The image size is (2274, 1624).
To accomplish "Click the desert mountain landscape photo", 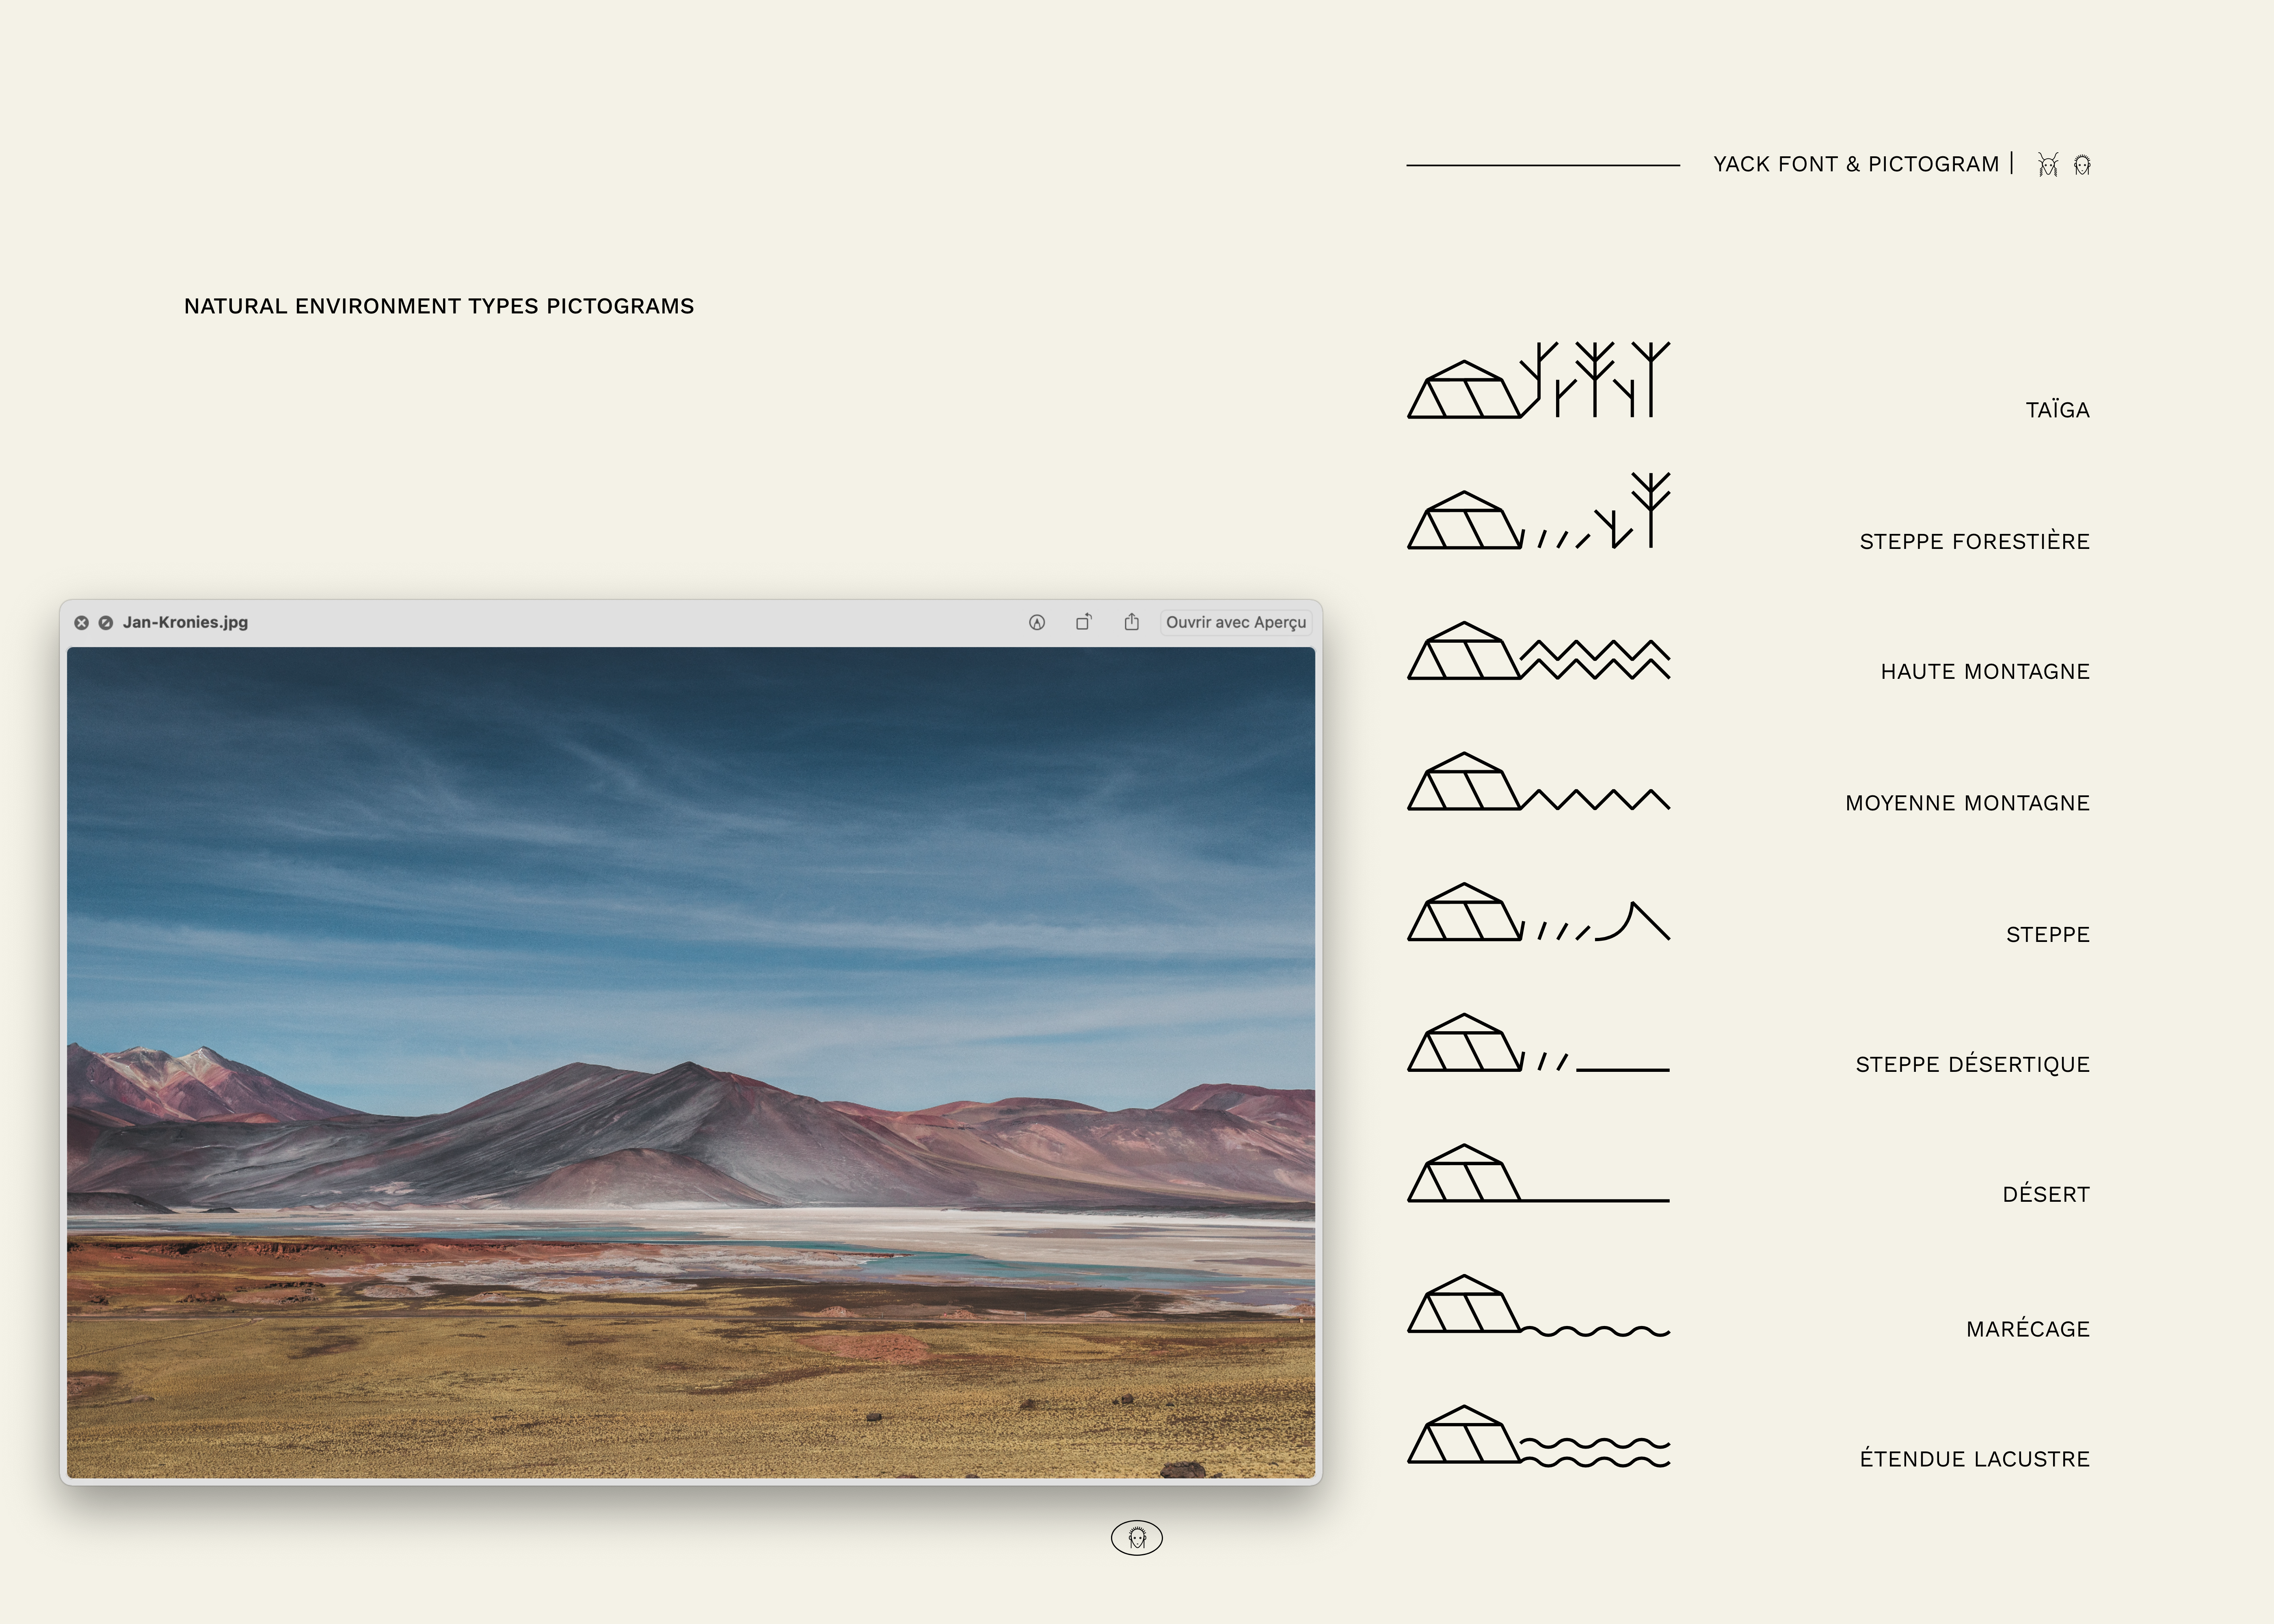I will tap(690, 1062).
